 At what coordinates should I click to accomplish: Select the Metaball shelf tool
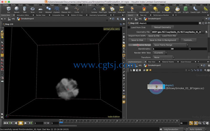click(x=48, y=10)
